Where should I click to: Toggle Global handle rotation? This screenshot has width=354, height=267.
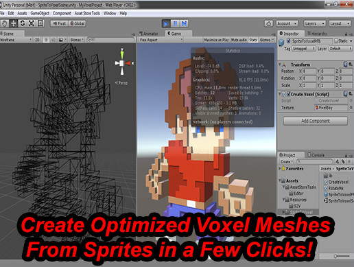pos(78,23)
